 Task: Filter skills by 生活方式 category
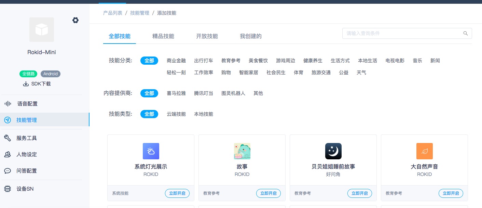tap(340, 61)
